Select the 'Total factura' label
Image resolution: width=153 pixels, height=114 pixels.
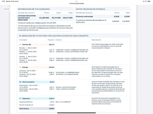[x=24, y=109]
